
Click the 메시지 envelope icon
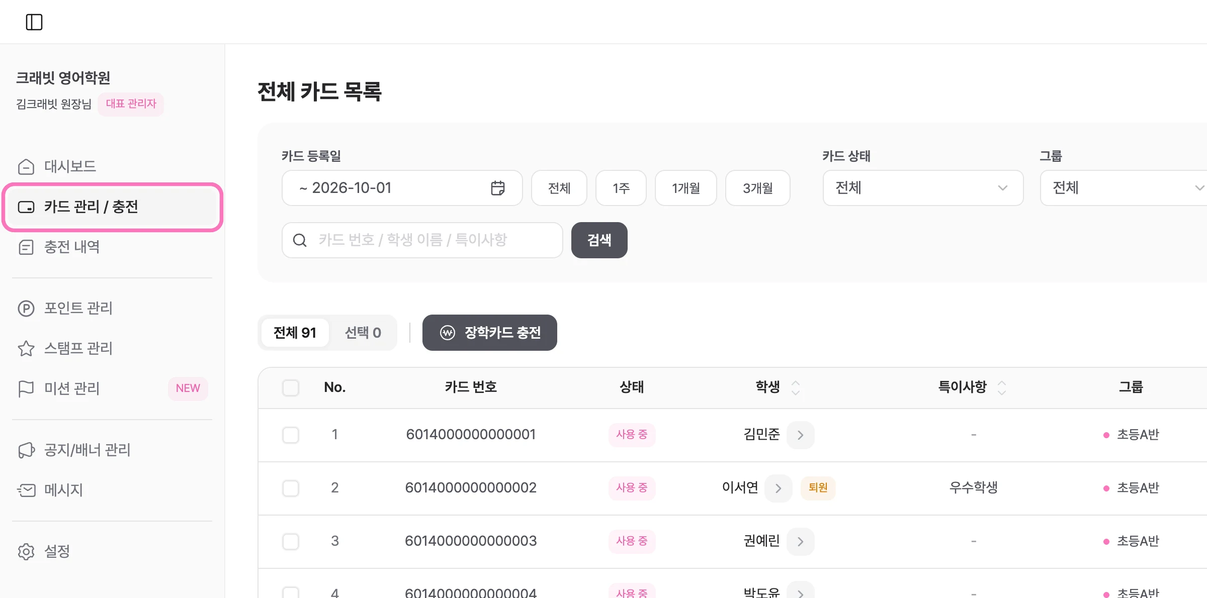[x=26, y=490]
